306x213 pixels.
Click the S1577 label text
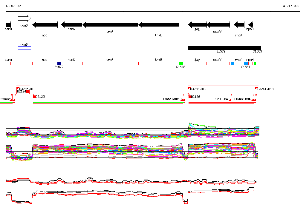point(59,67)
